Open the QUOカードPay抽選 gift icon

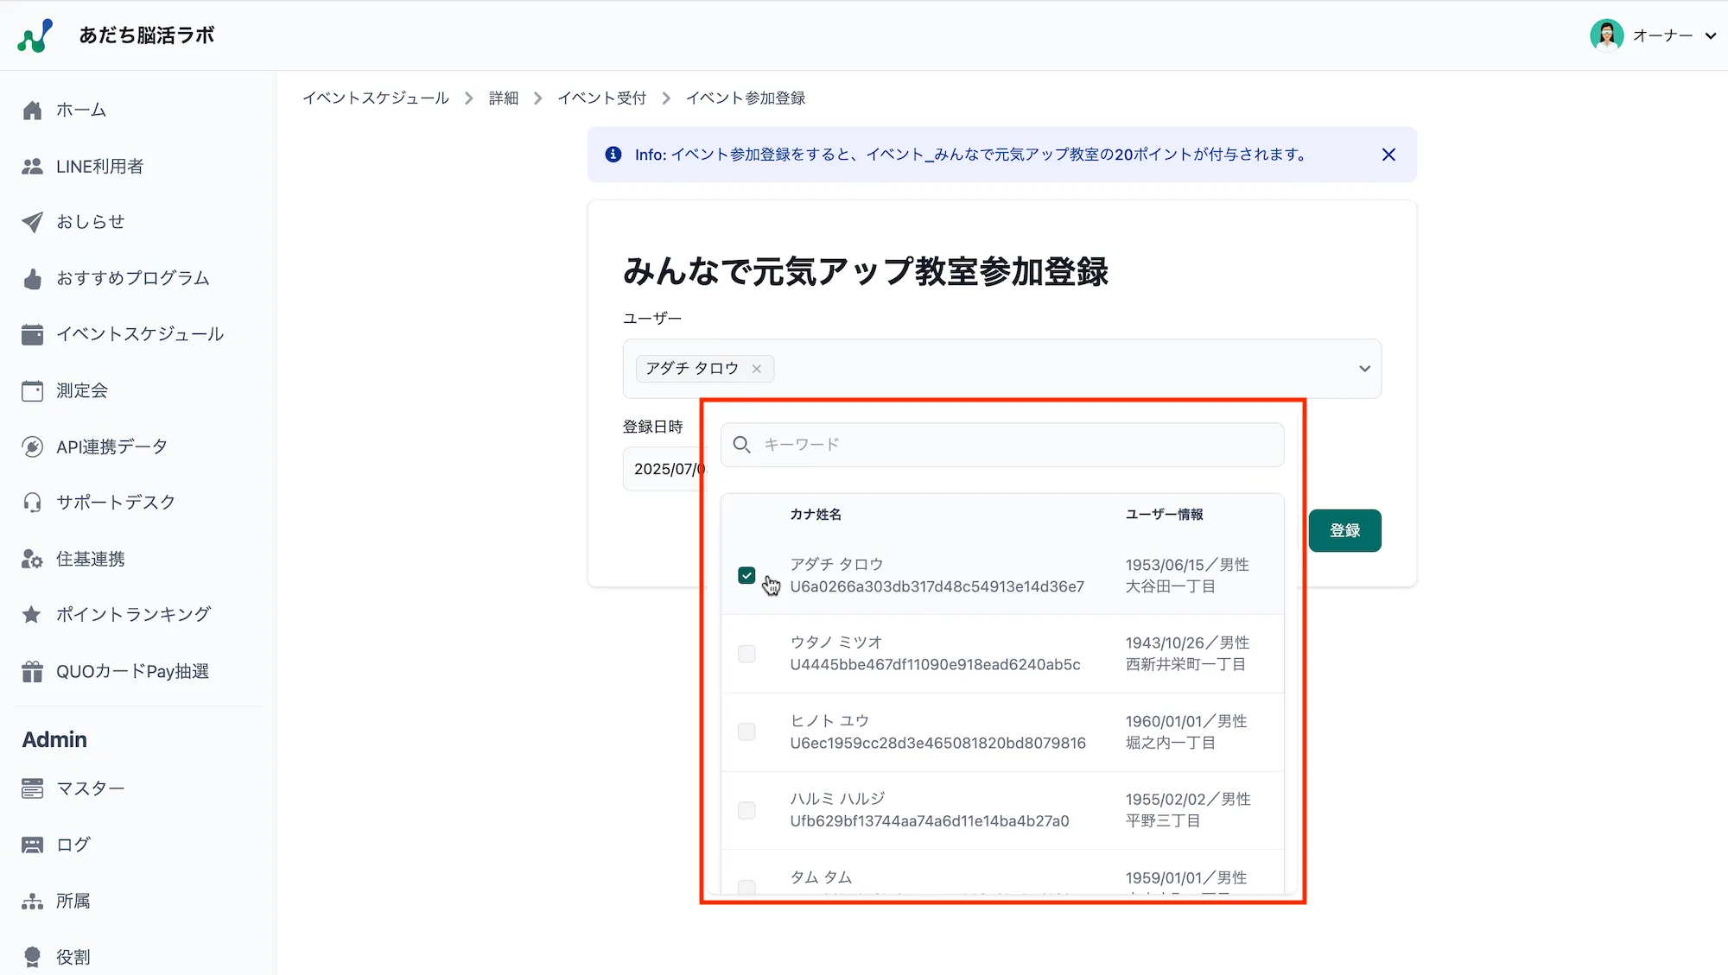[33, 671]
